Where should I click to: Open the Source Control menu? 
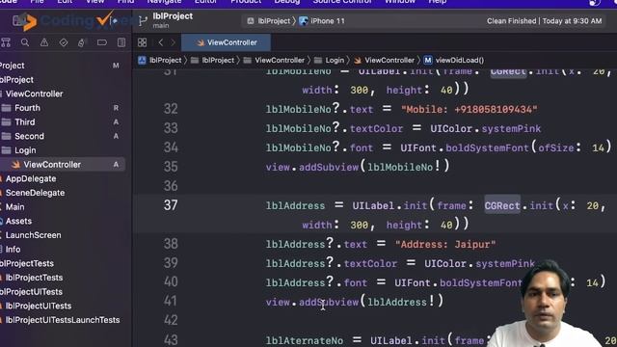pos(342,2)
